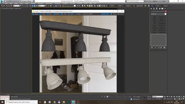This screenshot has width=185, height=104.
Task: Open the selection filter All dropdown
Action: click(x=16, y=6)
